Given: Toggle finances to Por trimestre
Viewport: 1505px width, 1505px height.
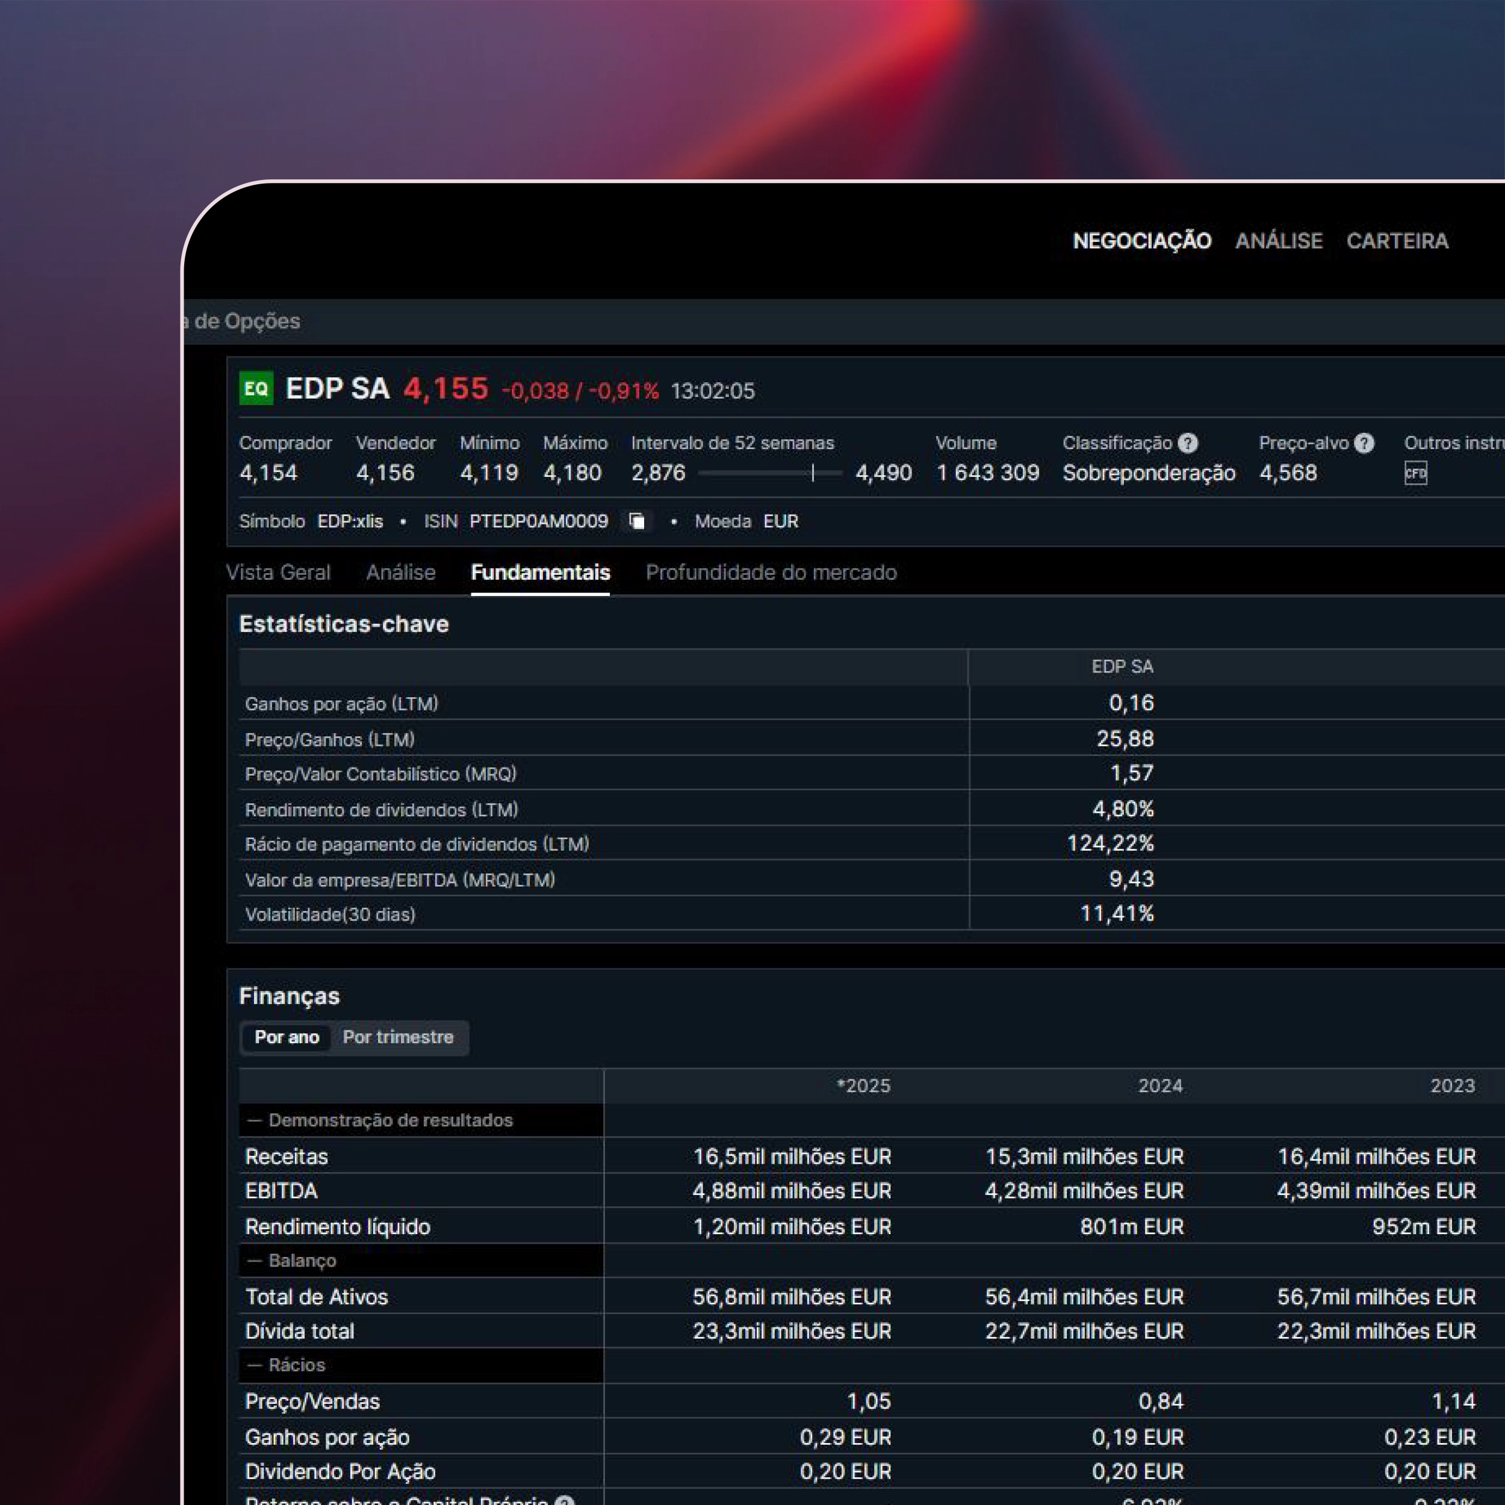Looking at the screenshot, I should pyautogui.click(x=398, y=1037).
